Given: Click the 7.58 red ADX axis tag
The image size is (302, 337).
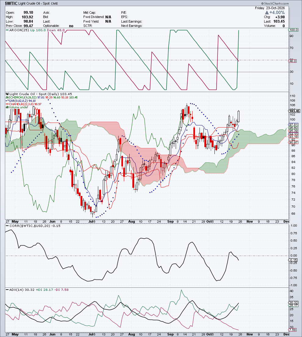Looking at the screenshot, I should click(x=293, y=330).
